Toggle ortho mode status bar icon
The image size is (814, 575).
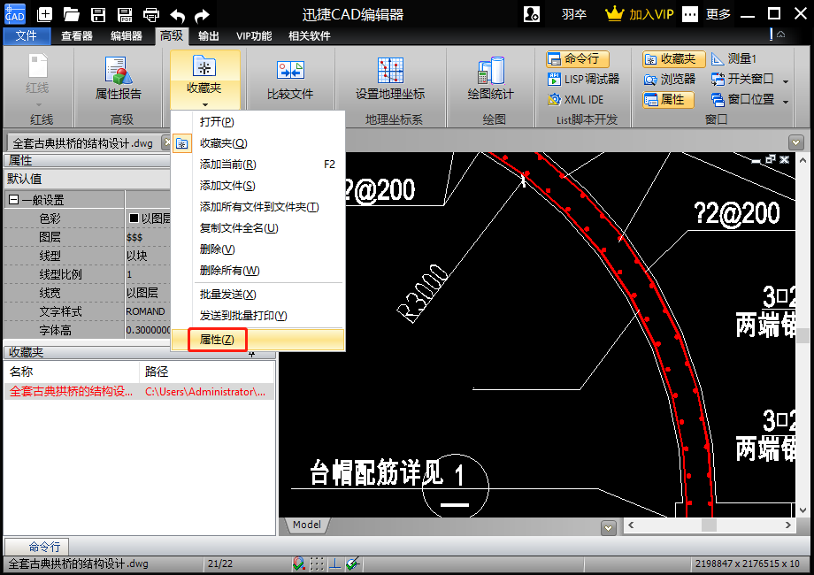click(x=334, y=563)
